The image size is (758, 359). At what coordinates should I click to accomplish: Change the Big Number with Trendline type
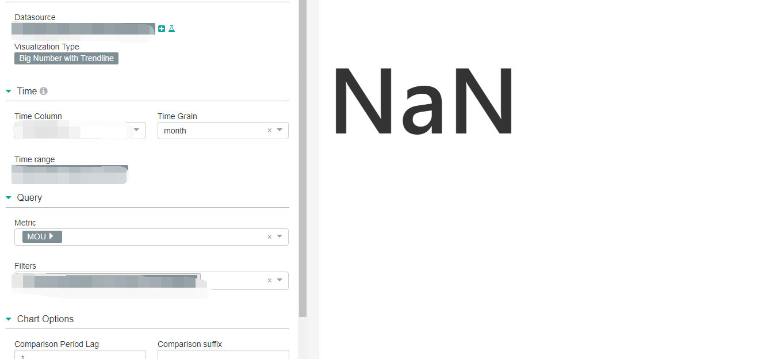coord(66,58)
